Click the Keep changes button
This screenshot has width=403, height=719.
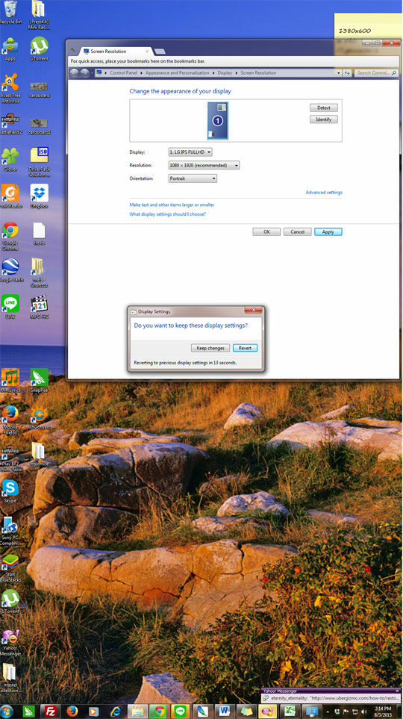click(x=210, y=348)
